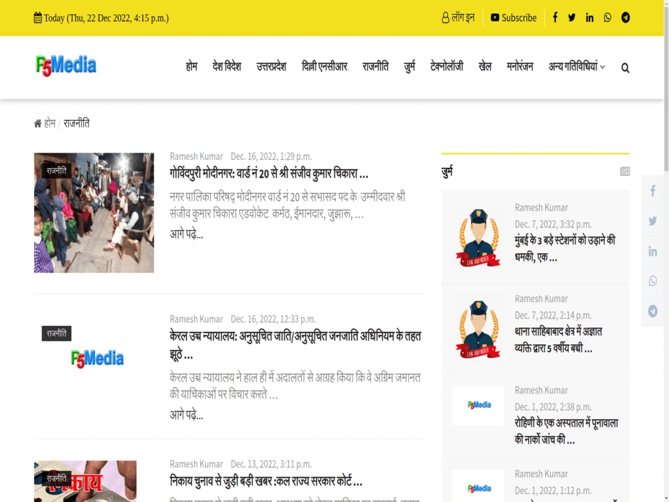Screen dimensions: 669x502
Task: Share via floating Telegram side icon
Action: pos(653,311)
